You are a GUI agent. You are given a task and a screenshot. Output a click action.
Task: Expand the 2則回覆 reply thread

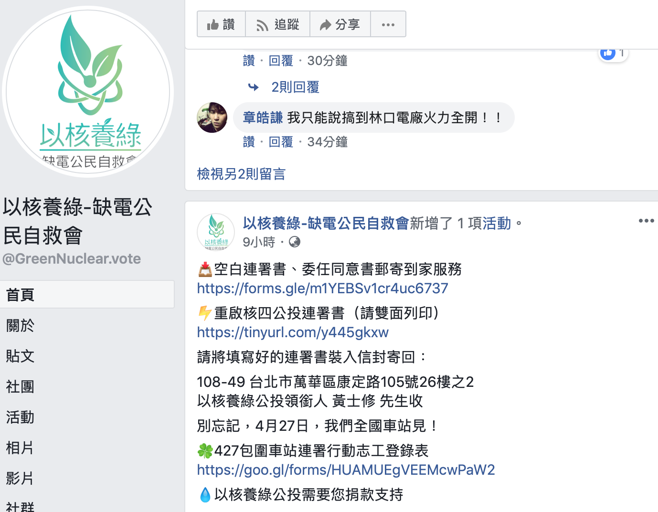pos(295,87)
